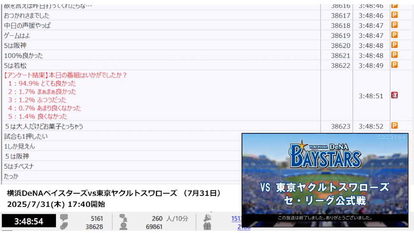Click the active viewers icon beside 260
Viewport: 414px width, 233px height.
click(123, 218)
